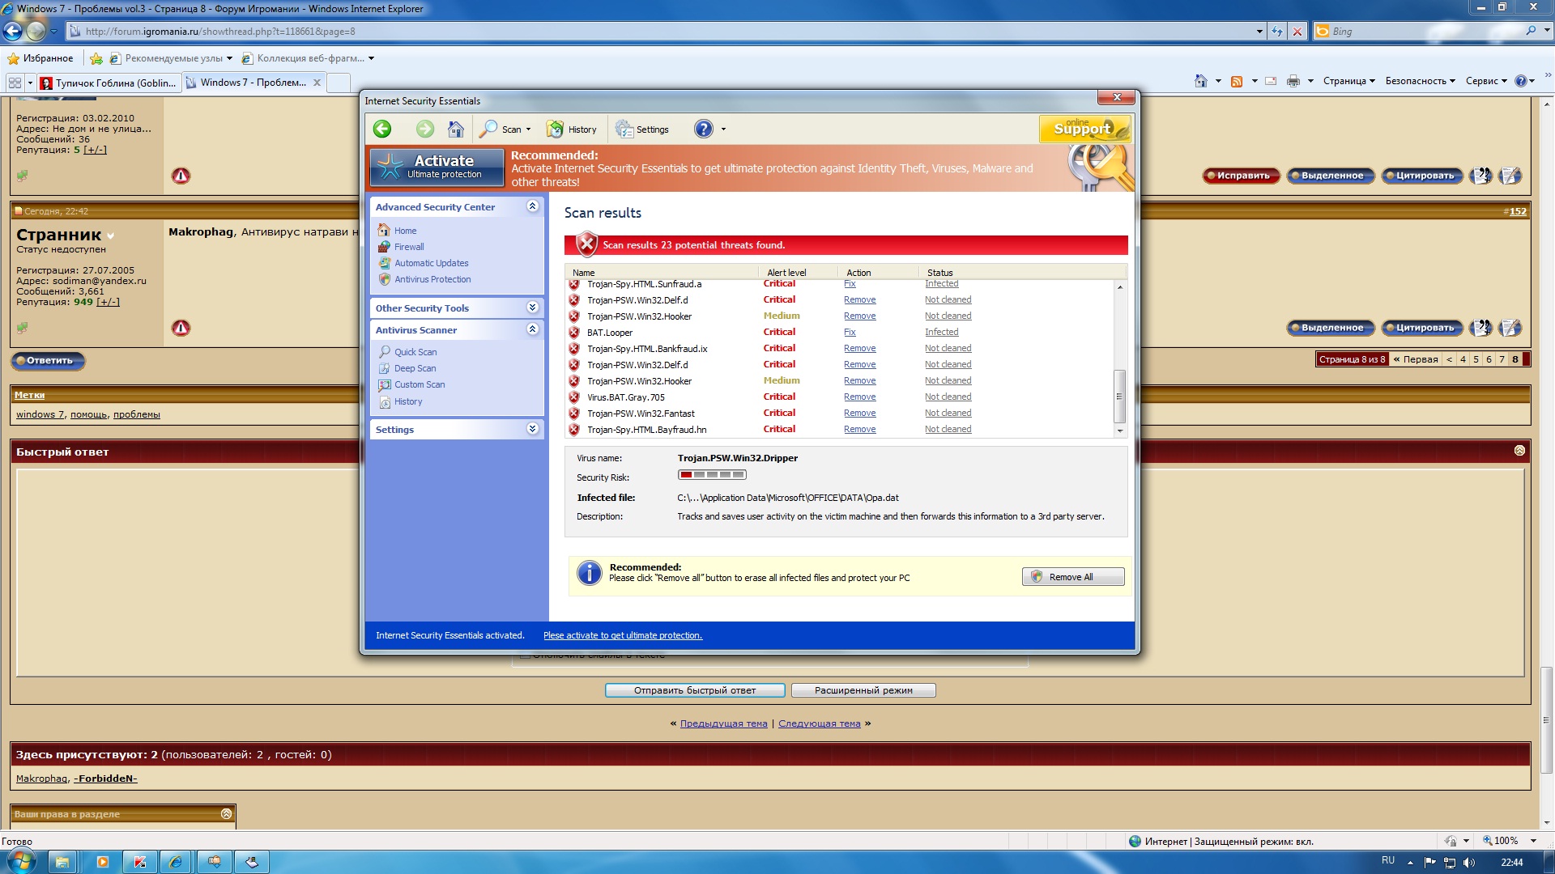Open Antivirus Protection in sidebar

(x=432, y=279)
